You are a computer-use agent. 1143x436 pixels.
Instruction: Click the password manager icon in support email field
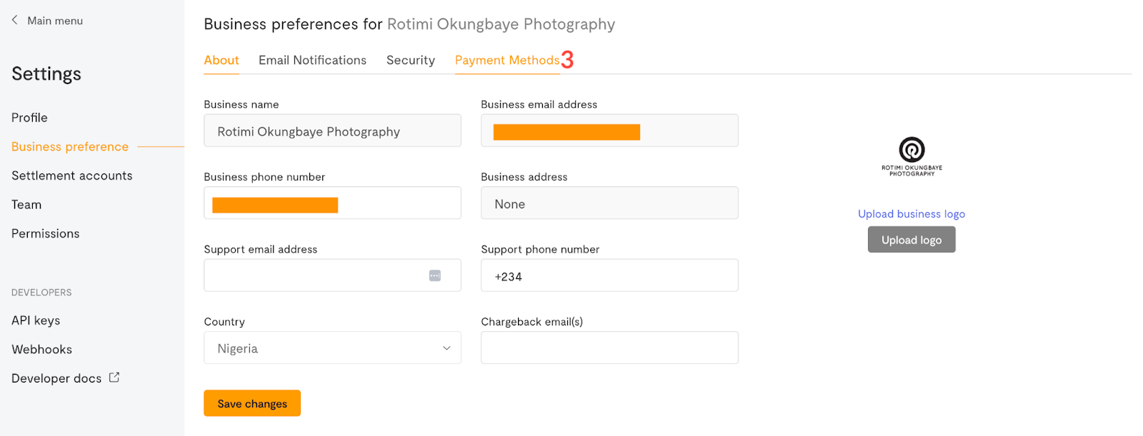434,275
